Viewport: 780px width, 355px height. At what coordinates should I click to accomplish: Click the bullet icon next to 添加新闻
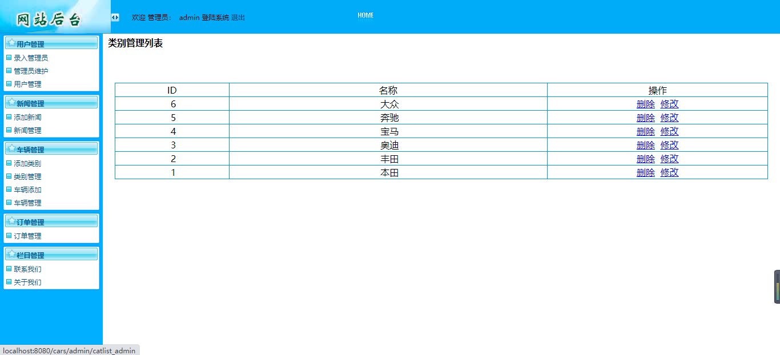(x=9, y=117)
